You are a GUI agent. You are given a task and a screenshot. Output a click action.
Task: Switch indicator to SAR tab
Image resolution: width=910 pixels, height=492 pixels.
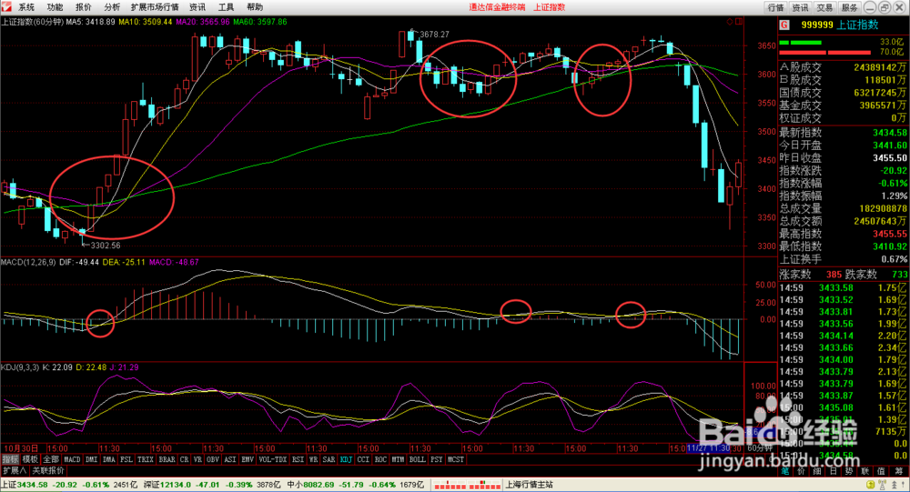(329, 459)
